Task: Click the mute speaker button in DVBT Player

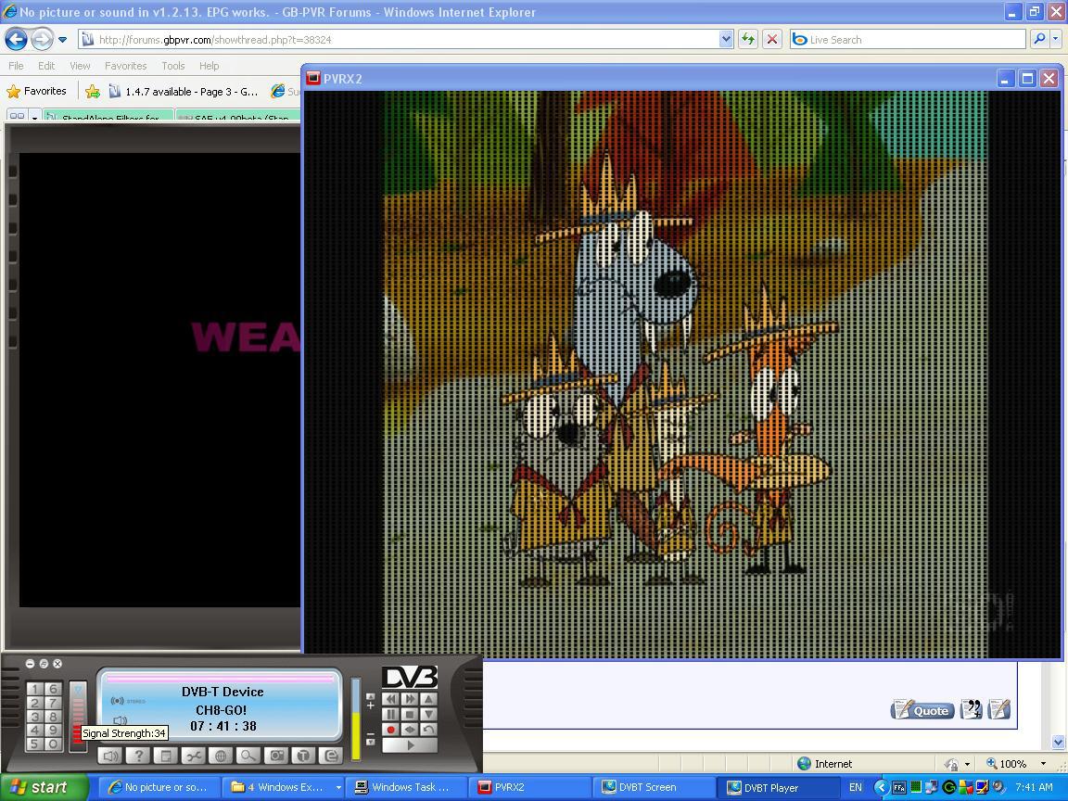Action: pyautogui.click(x=110, y=756)
